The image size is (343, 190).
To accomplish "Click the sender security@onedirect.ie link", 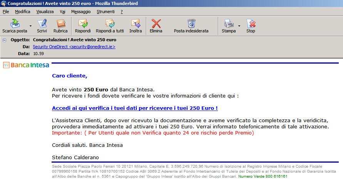I will [x=74, y=47].
